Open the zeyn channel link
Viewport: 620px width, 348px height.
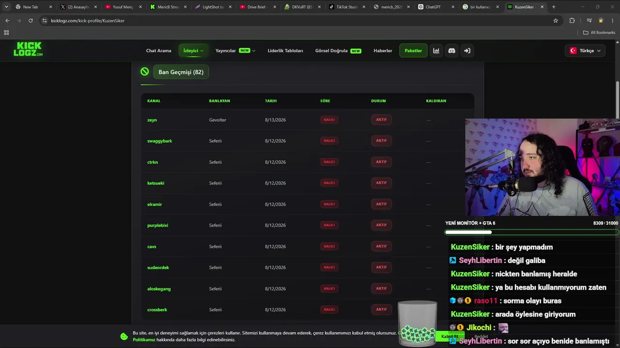152,120
